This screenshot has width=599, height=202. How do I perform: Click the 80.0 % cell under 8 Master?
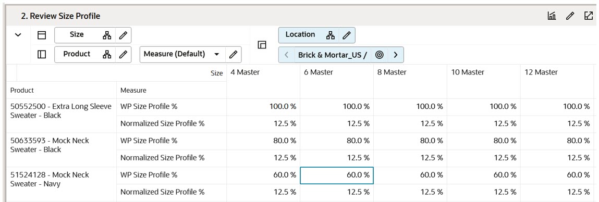[x=410, y=141]
